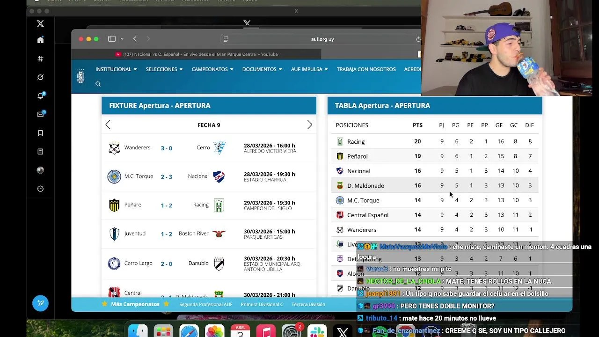Click Central Español in the standings table
This screenshot has height=337, width=599.
pyautogui.click(x=368, y=215)
